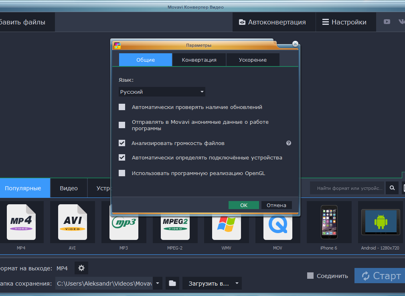
Task: Open output format settings gear
Action: (81, 268)
